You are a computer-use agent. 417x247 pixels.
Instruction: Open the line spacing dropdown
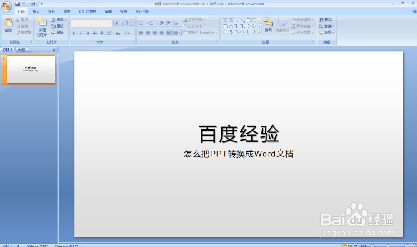[x=176, y=23]
